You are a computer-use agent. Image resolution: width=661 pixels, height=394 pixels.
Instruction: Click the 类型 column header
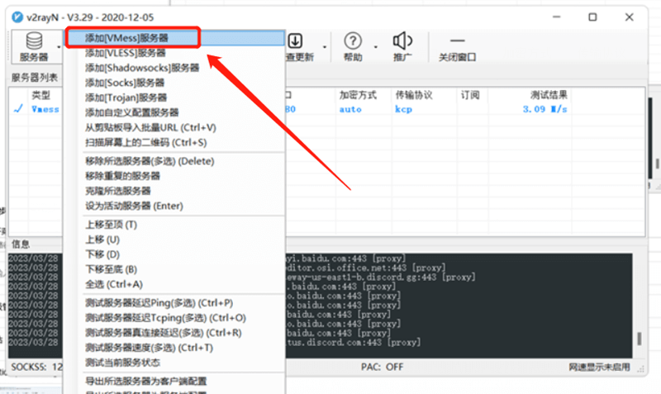(x=40, y=95)
